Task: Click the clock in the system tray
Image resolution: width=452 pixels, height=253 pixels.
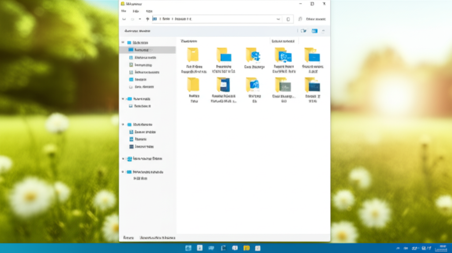Action: [443, 248]
